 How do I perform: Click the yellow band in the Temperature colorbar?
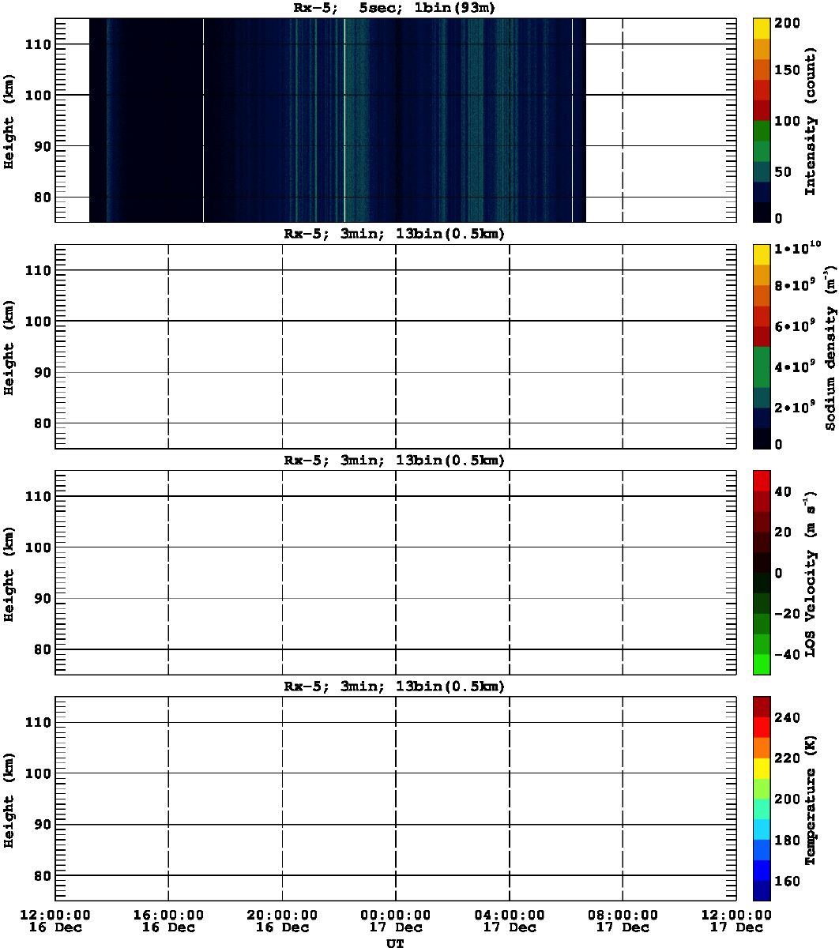coord(762,767)
